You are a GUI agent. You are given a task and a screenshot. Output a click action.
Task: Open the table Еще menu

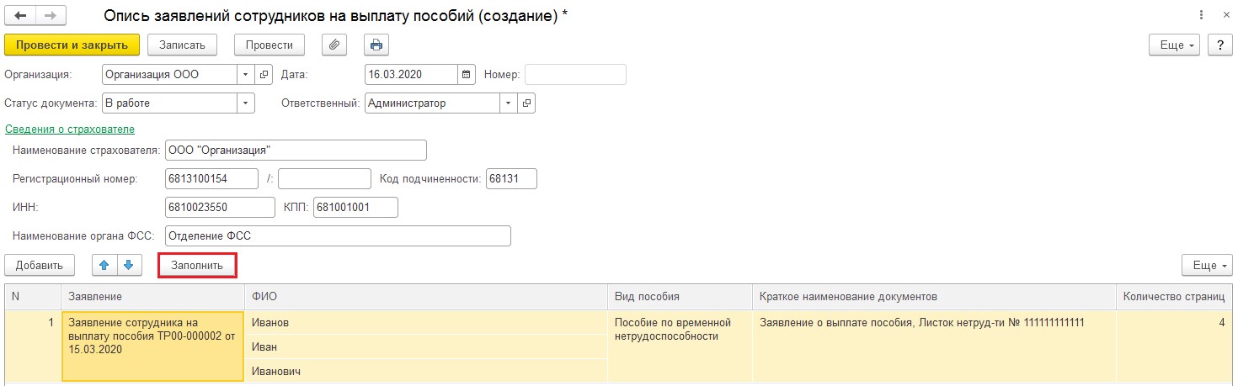(1207, 265)
